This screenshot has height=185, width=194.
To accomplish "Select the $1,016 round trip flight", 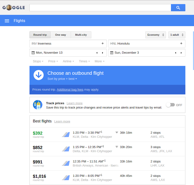I will (x=107, y=178).
